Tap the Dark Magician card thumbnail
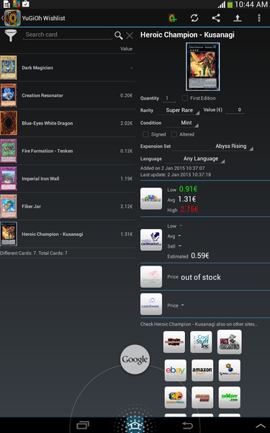This screenshot has width=270, height=433. tap(9, 68)
